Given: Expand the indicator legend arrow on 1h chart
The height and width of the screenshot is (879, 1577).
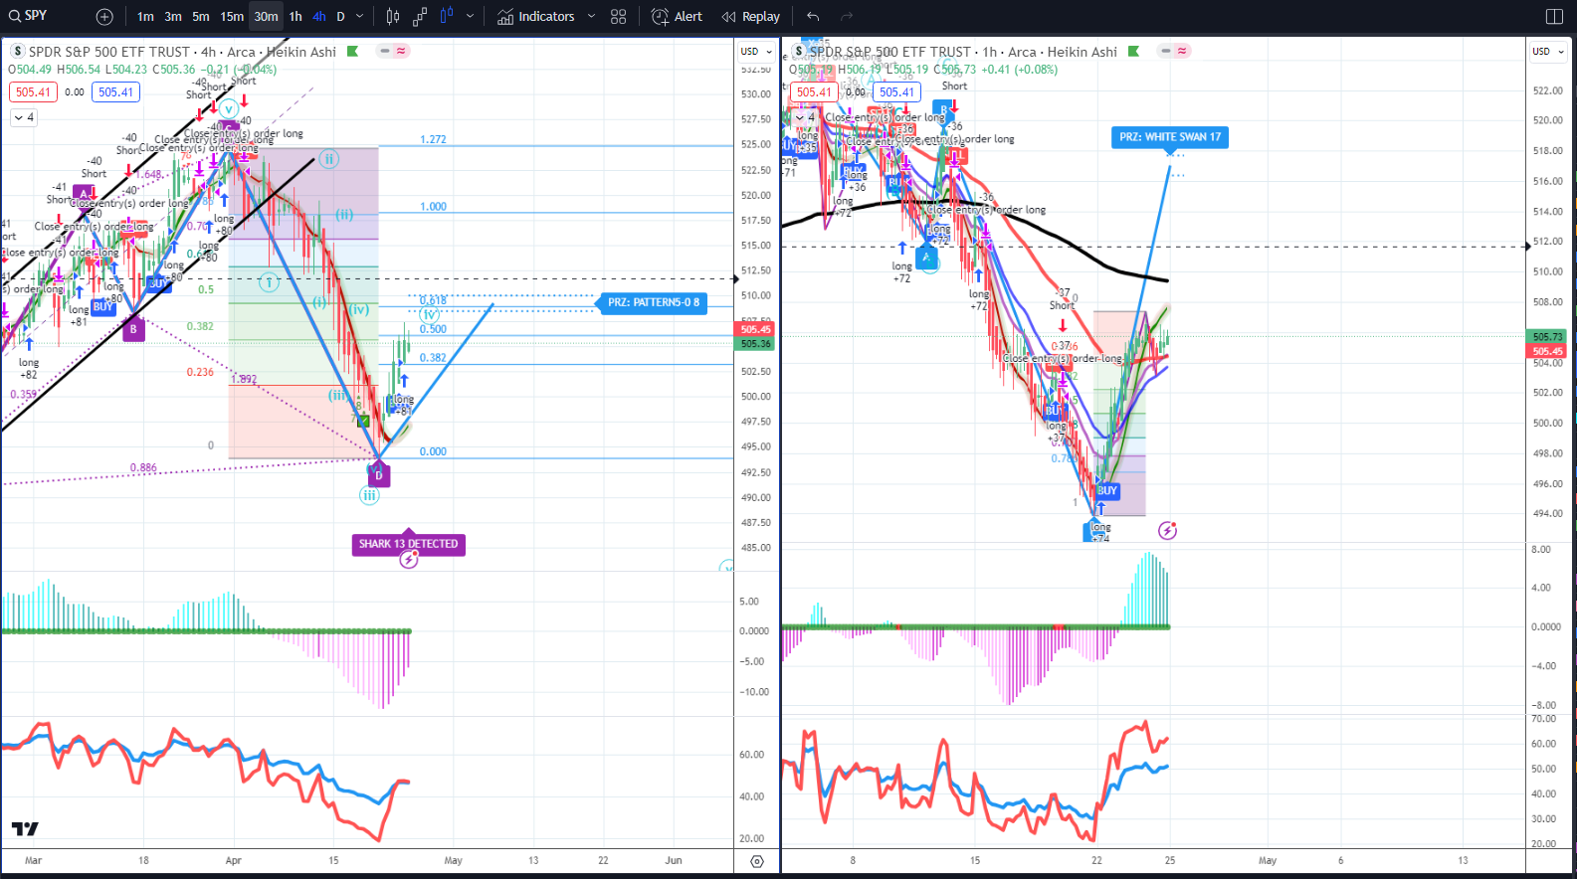Looking at the screenshot, I should tap(799, 117).
